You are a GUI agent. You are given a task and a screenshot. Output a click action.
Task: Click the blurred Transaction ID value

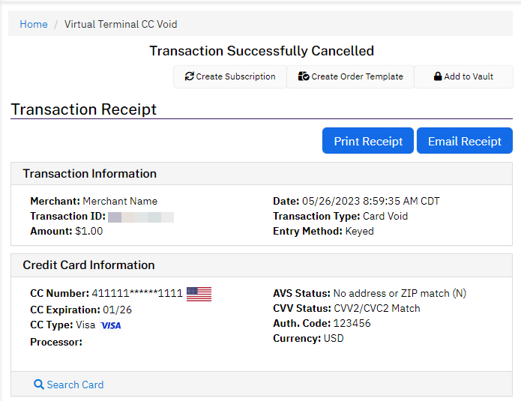click(141, 217)
